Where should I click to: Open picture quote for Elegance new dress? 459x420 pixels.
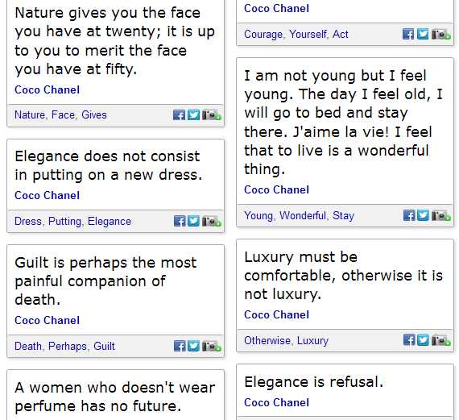[x=211, y=221]
